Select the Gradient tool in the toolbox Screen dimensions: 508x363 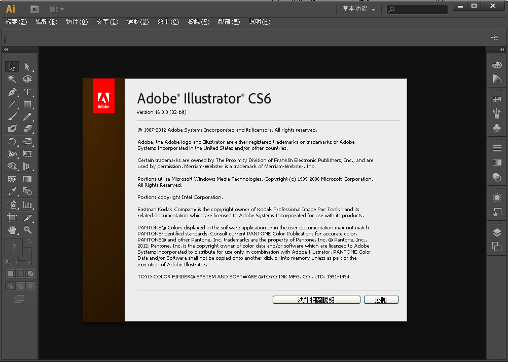point(27,179)
